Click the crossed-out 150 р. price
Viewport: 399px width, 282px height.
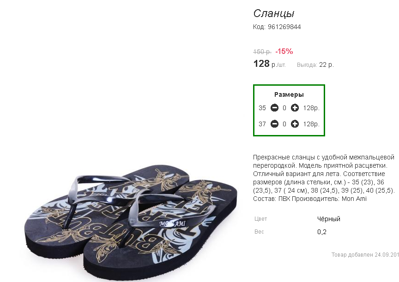click(262, 52)
